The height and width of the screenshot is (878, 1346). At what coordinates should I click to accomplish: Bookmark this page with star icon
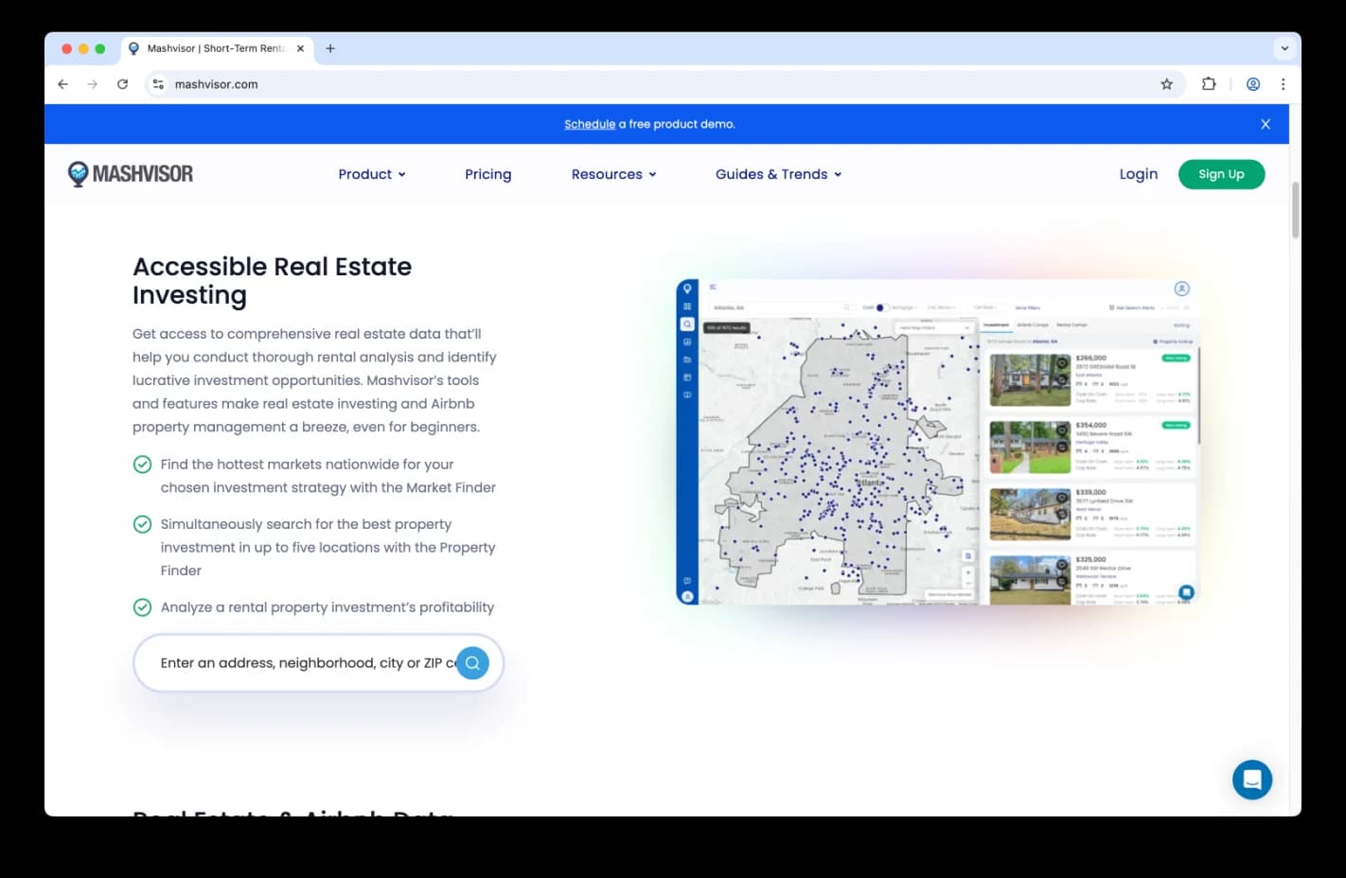tap(1166, 84)
